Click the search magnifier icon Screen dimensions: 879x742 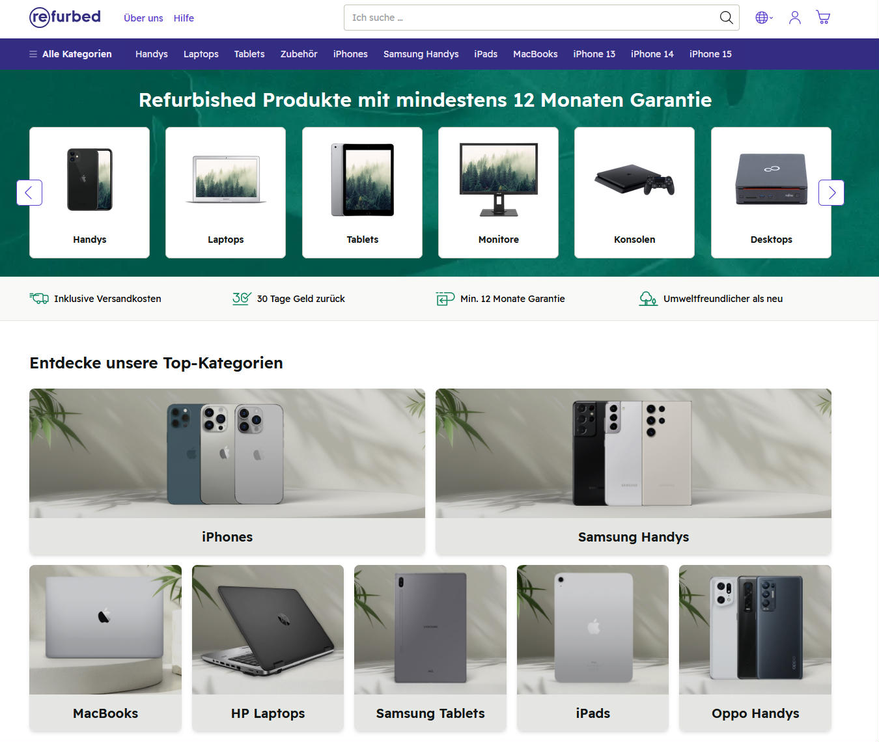[726, 18]
